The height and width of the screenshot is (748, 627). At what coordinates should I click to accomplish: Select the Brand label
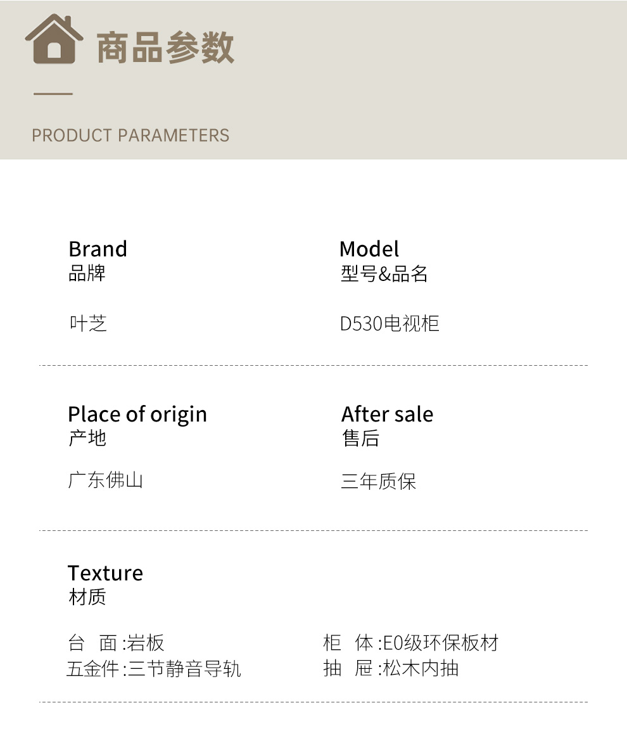(x=98, y=249)
